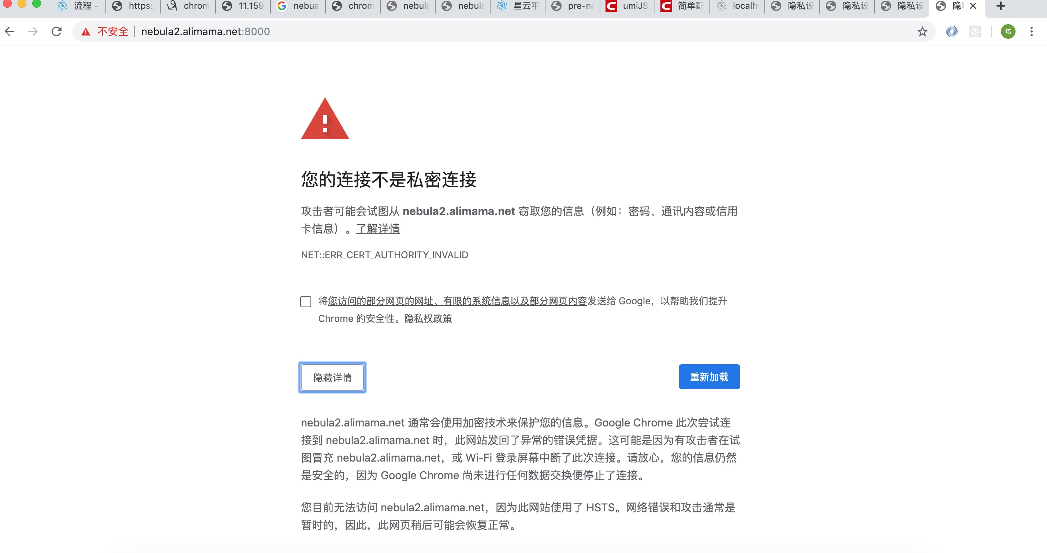Click the macOS yellow minimize button
1047x553 pixels.
click(22, 4)
